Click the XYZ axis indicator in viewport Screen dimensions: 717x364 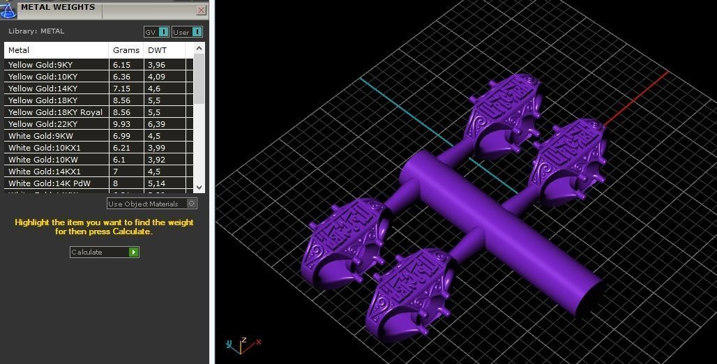(x=243, y=346)
